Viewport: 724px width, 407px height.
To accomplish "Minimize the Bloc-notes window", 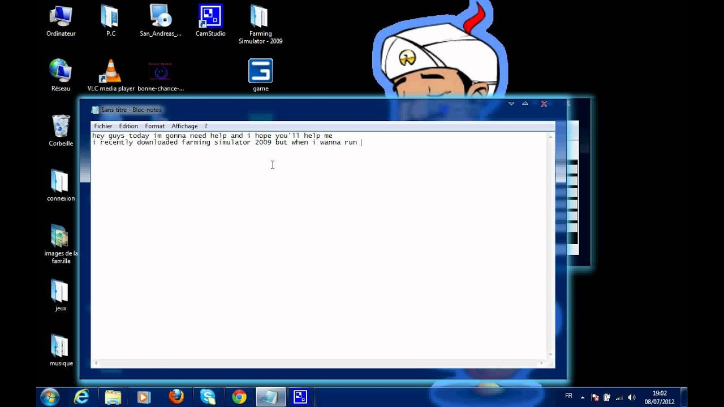I will click(x=511, y=103).
